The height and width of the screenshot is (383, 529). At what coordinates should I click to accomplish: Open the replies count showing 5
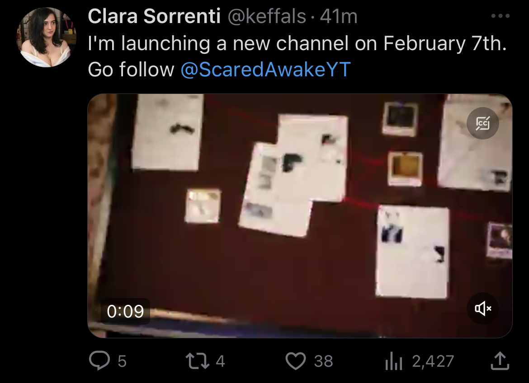point(122,361)
